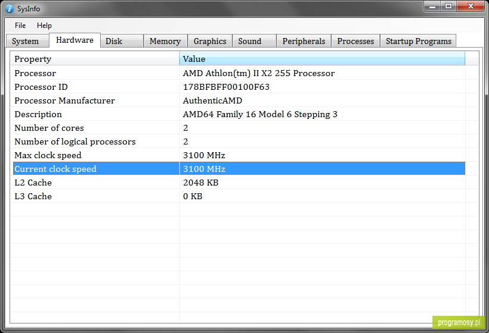View the Processes tab

click(x=356, y=41)
